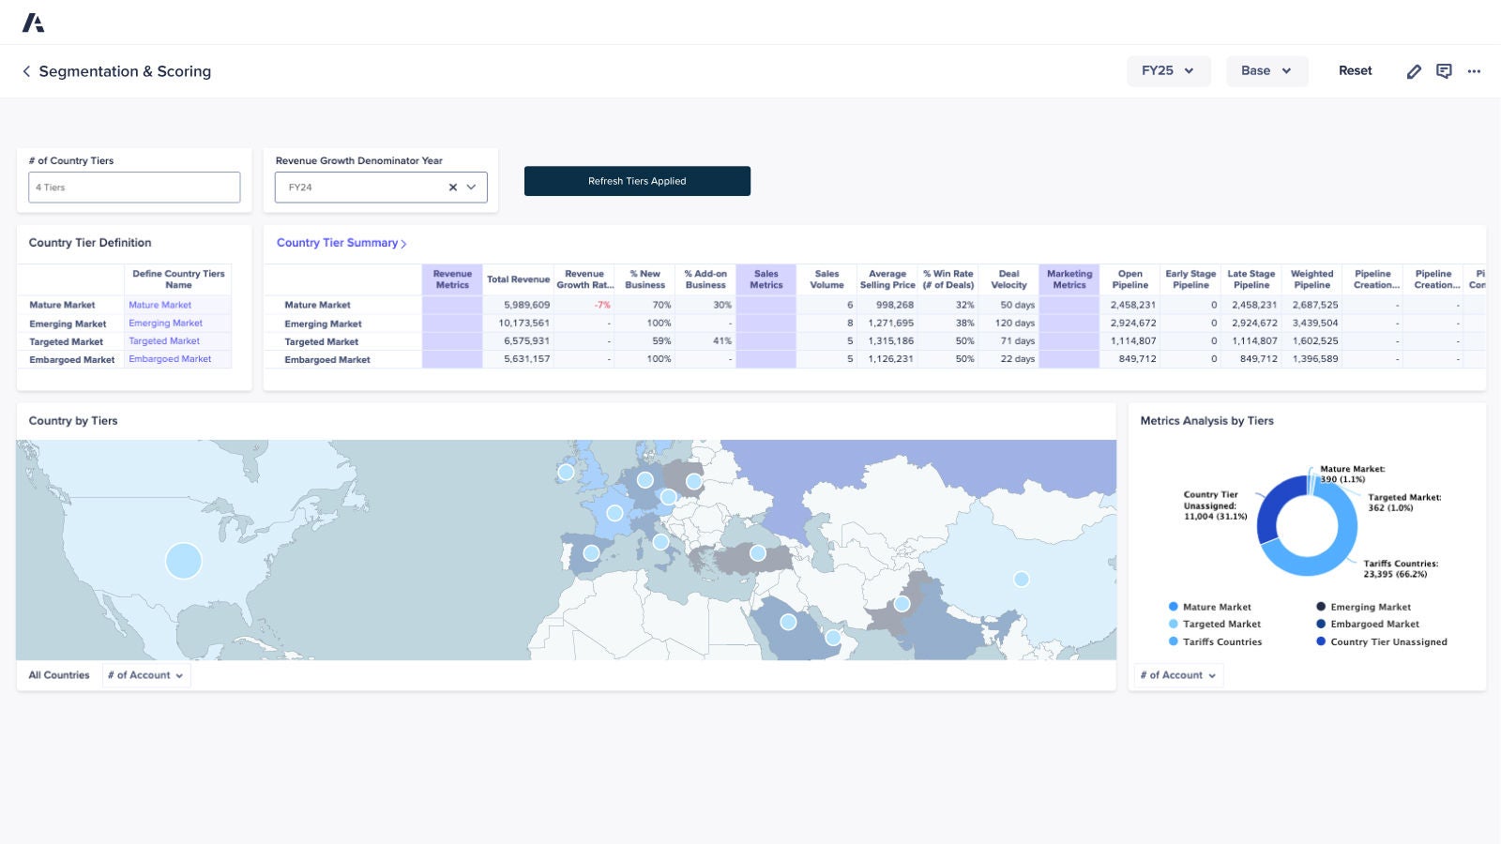Open the more options ellipsis menu
This screenshot has width=1501, height=844.
[x=1474, y=71]
